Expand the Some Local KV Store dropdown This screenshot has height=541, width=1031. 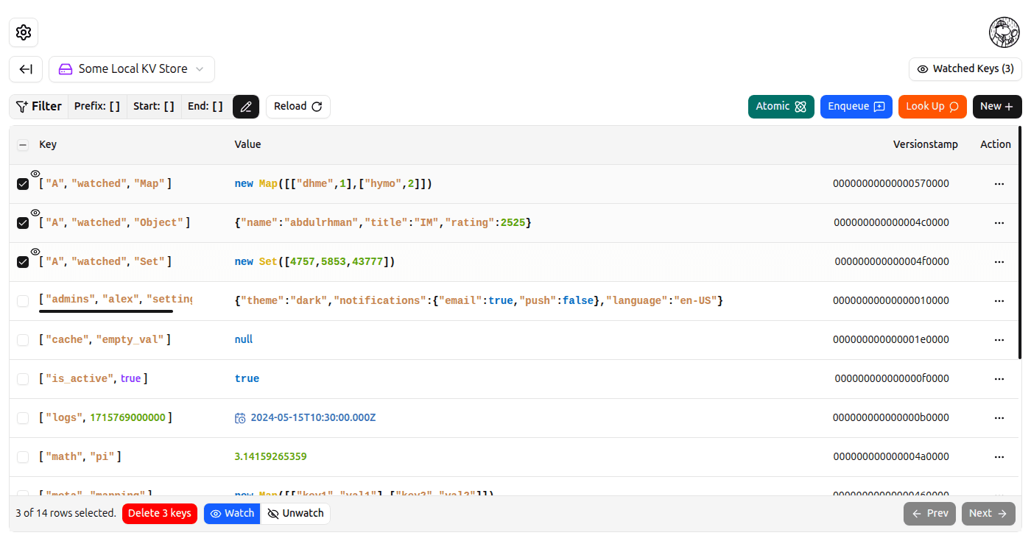(132, 69)
